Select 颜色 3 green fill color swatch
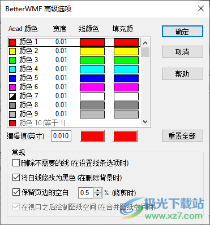The image size is (210, 225). pos(126,60)
